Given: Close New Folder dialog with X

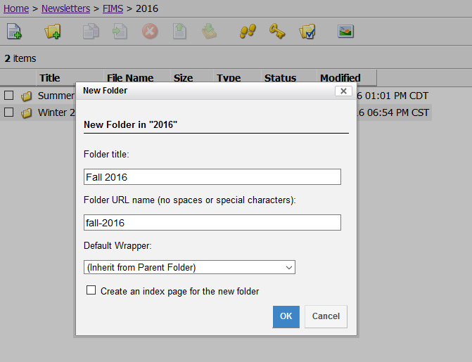Looking at the screenshot, I should 343,91.
